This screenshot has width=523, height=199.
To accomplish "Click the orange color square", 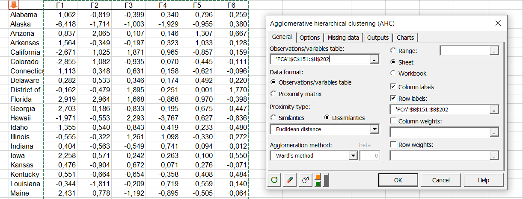I will (x=318, y=177).
